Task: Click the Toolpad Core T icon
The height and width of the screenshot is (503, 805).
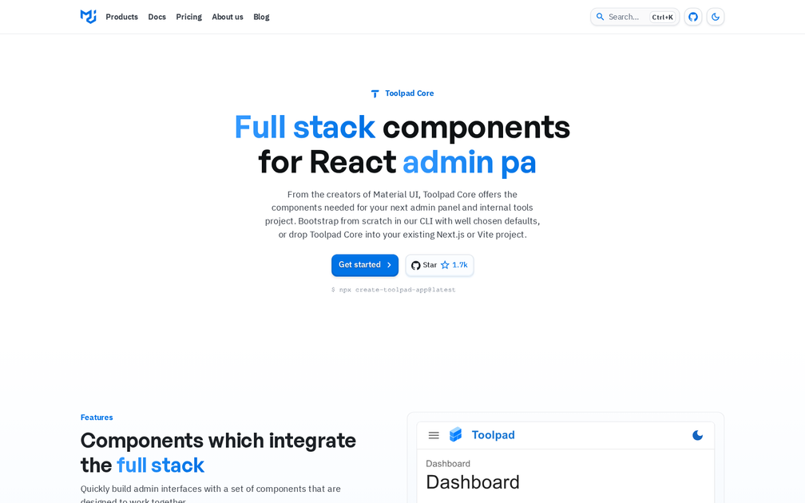Action: (x=375, y=93)
